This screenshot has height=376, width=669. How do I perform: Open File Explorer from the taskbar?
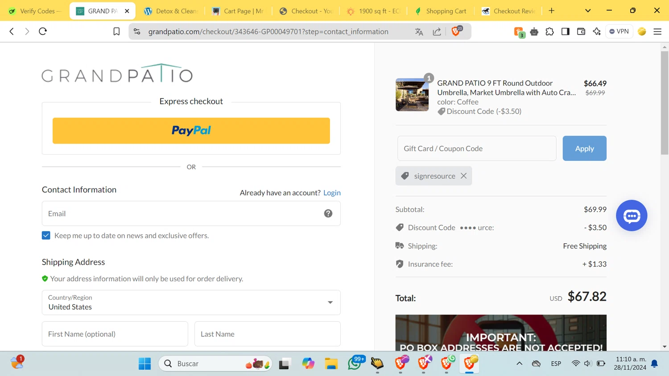331,364
